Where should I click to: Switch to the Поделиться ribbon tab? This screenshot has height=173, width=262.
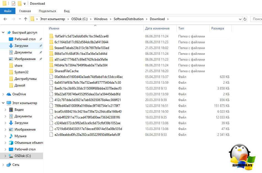click(x=47, y=11)
